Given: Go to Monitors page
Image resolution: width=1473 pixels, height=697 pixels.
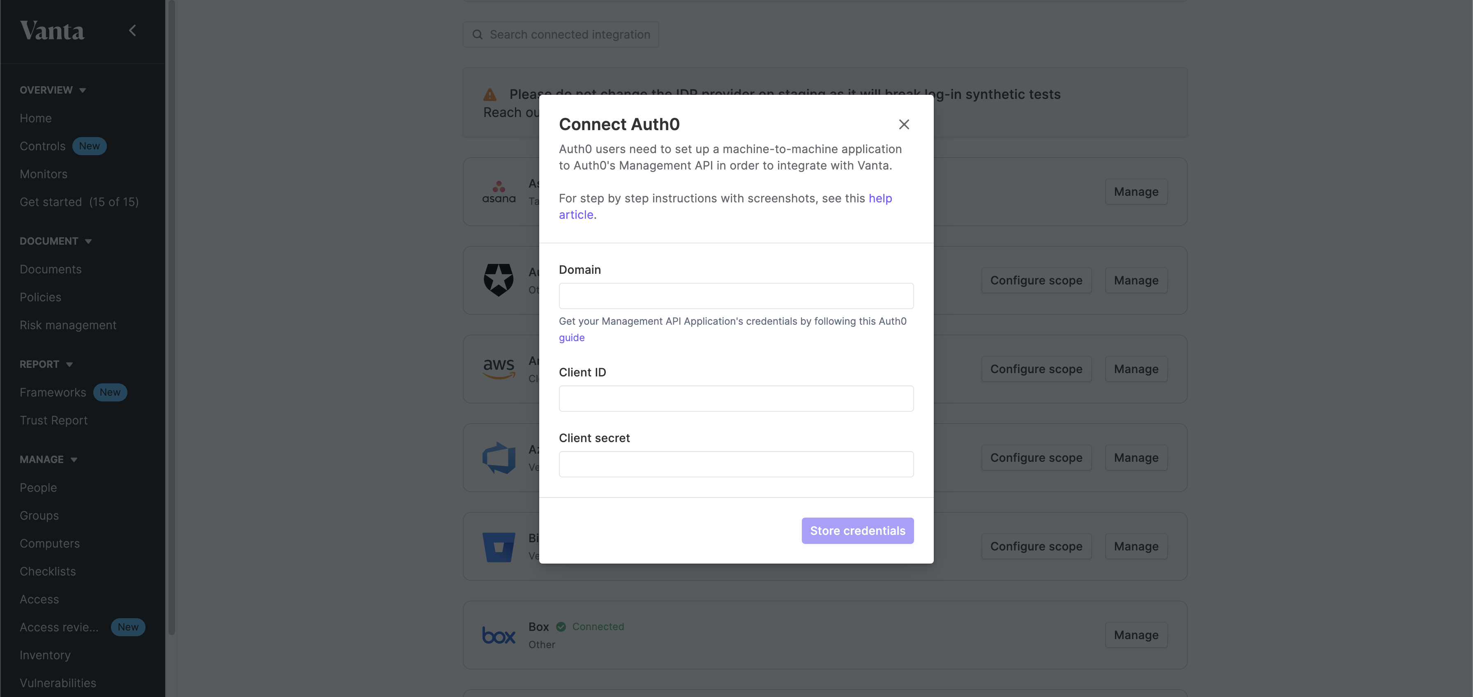Looking at the screenshot, I should (44, 174).
